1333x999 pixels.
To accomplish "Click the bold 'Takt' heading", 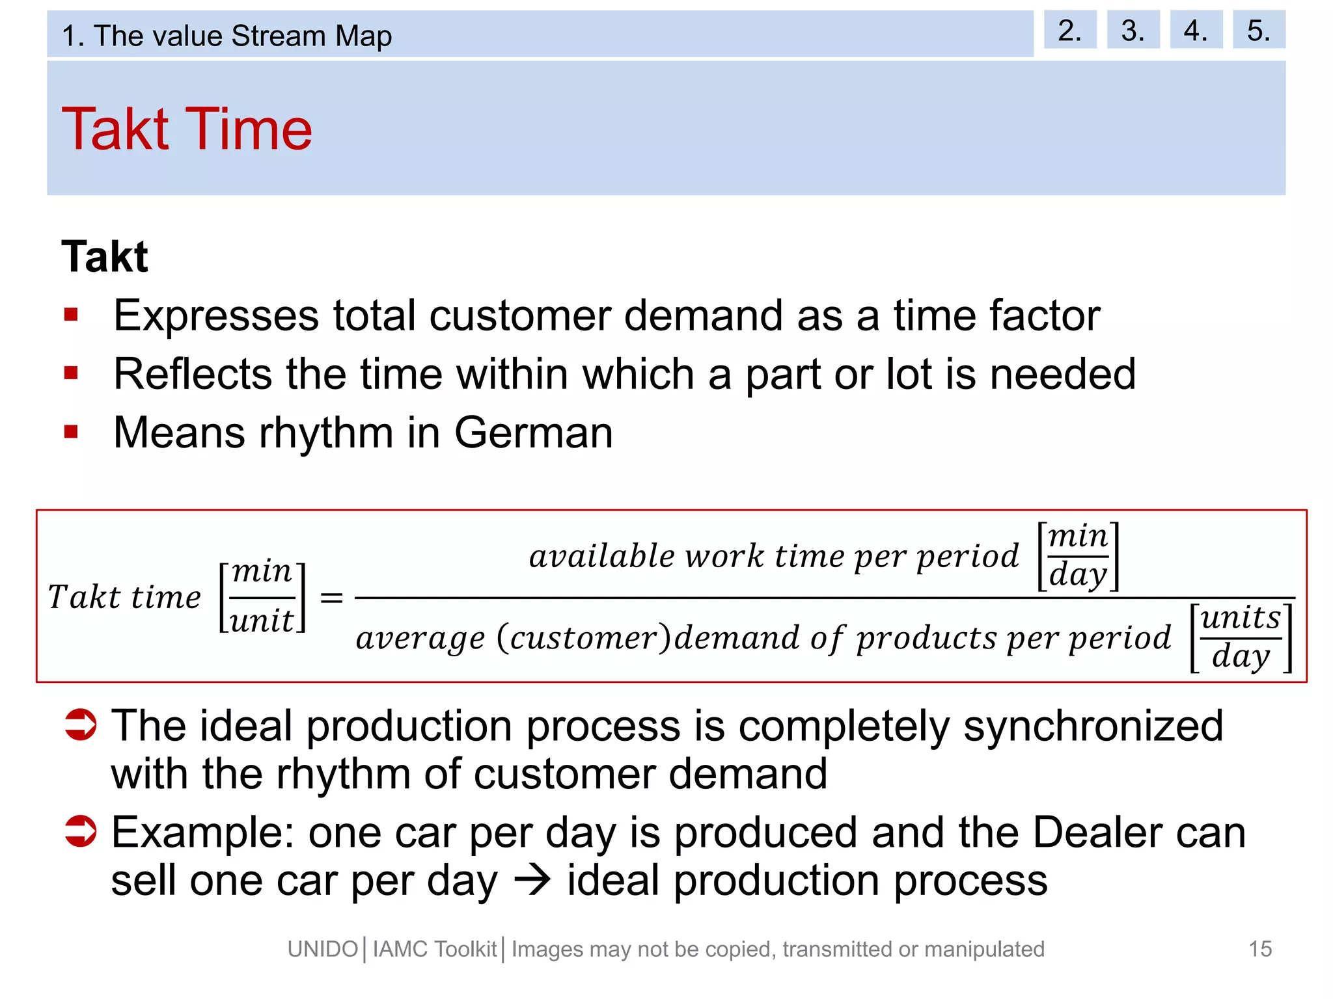I will 105,256.
